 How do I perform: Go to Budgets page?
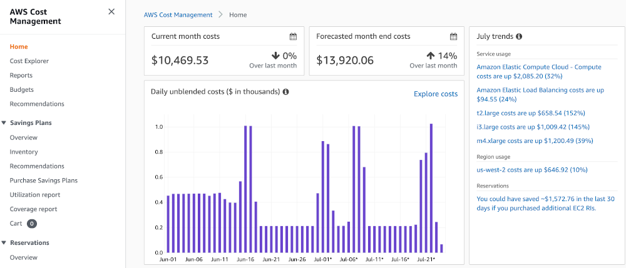22,90
